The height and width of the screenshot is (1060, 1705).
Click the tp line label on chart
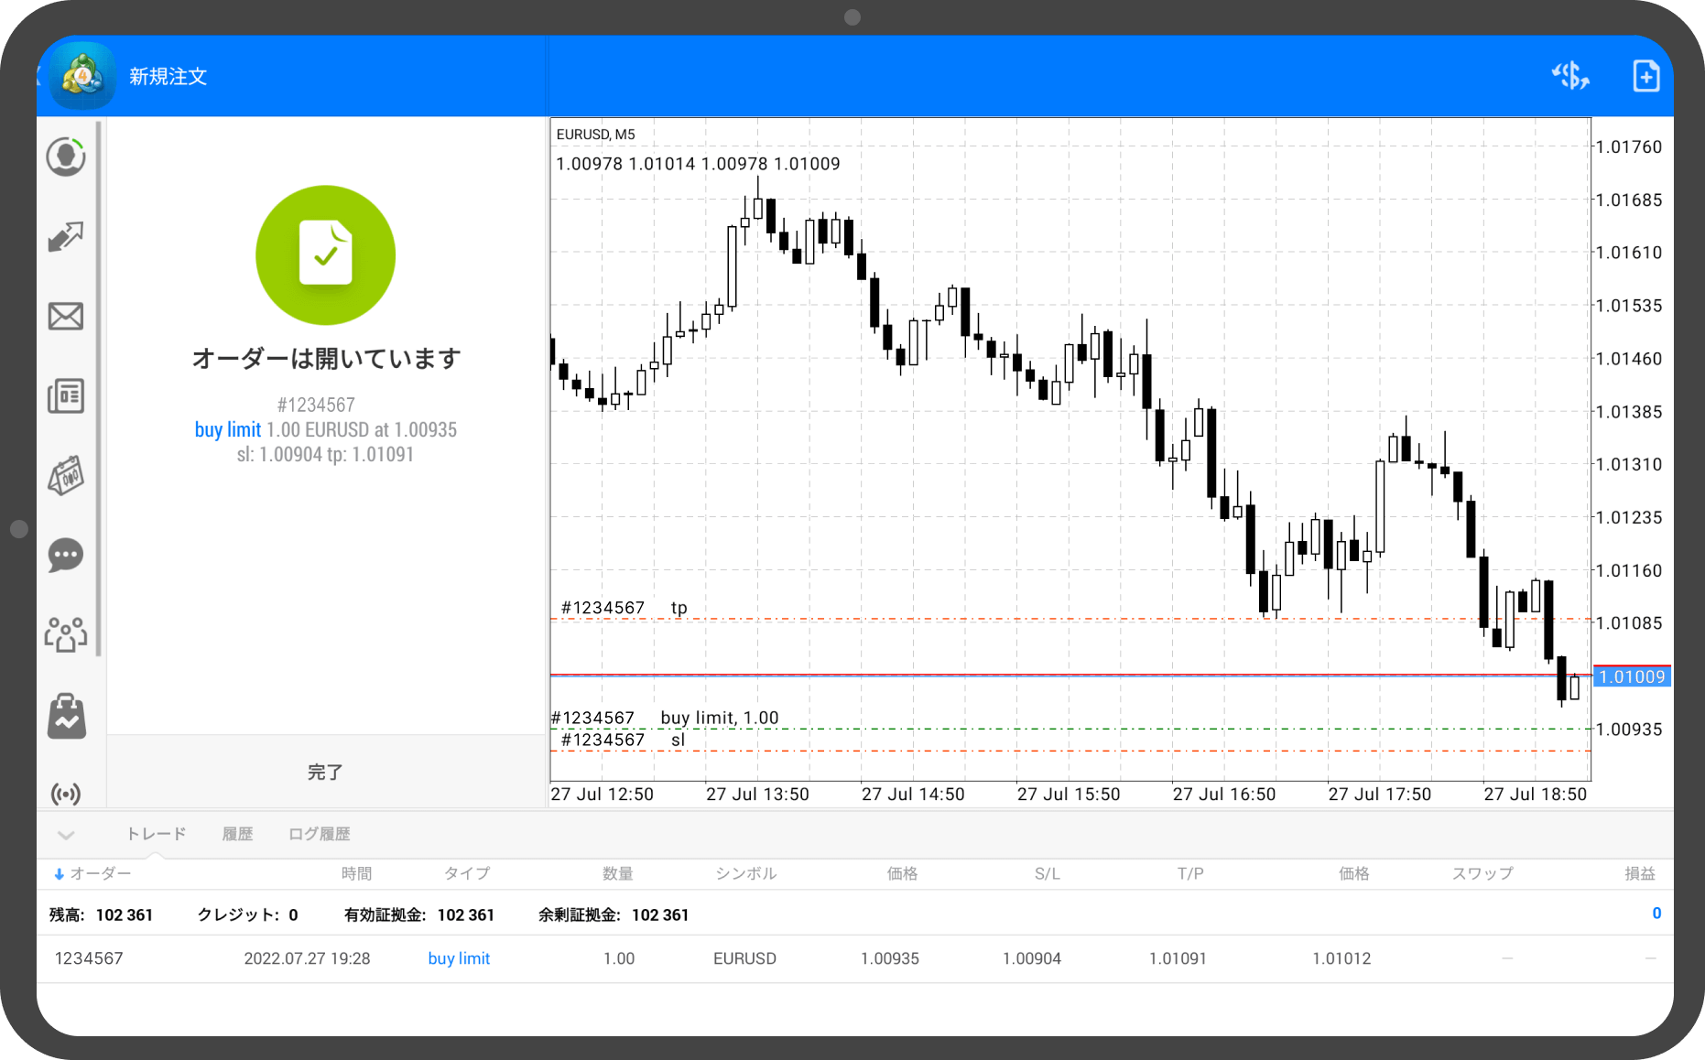pyautogui.click(x=679, y=608)
